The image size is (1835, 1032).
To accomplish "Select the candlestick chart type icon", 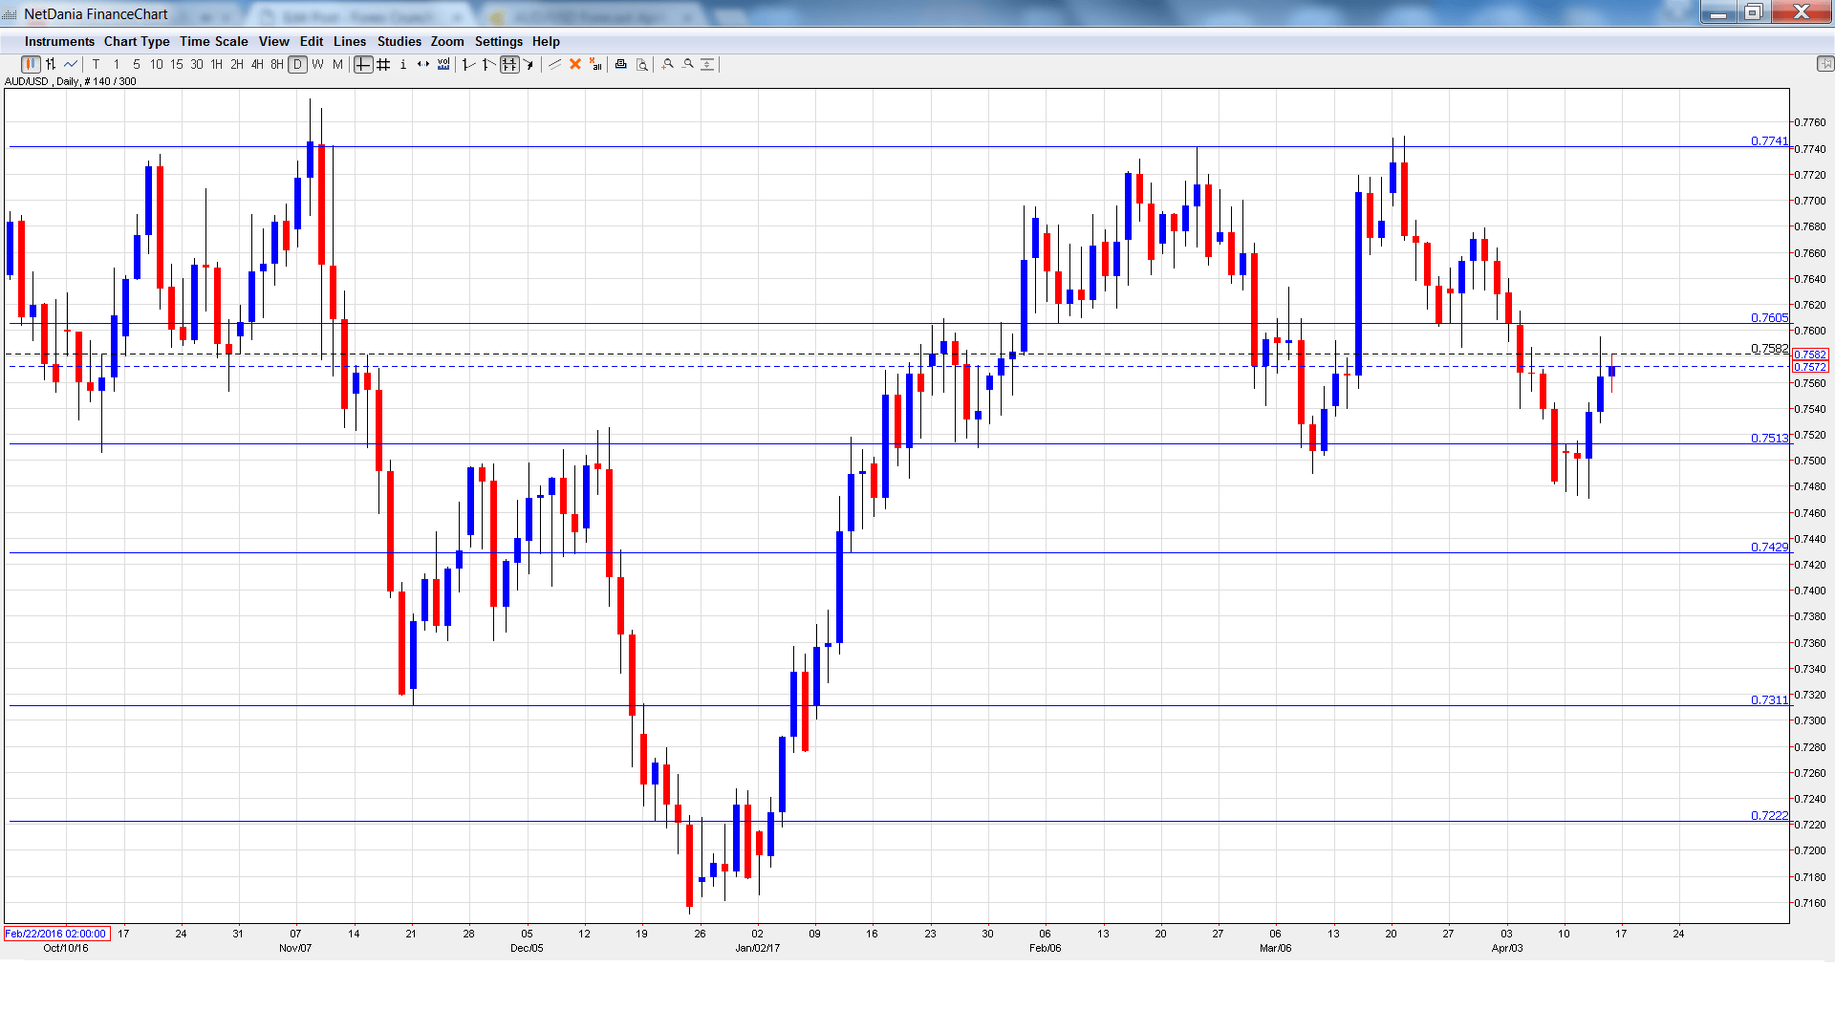I will point(31,64).
